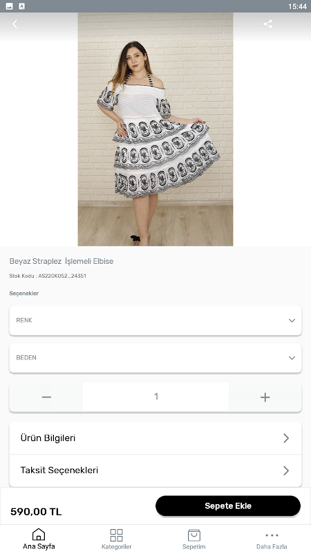
Task: Open the Kategoriler grid icon
Action: click(x=116, y=535)
